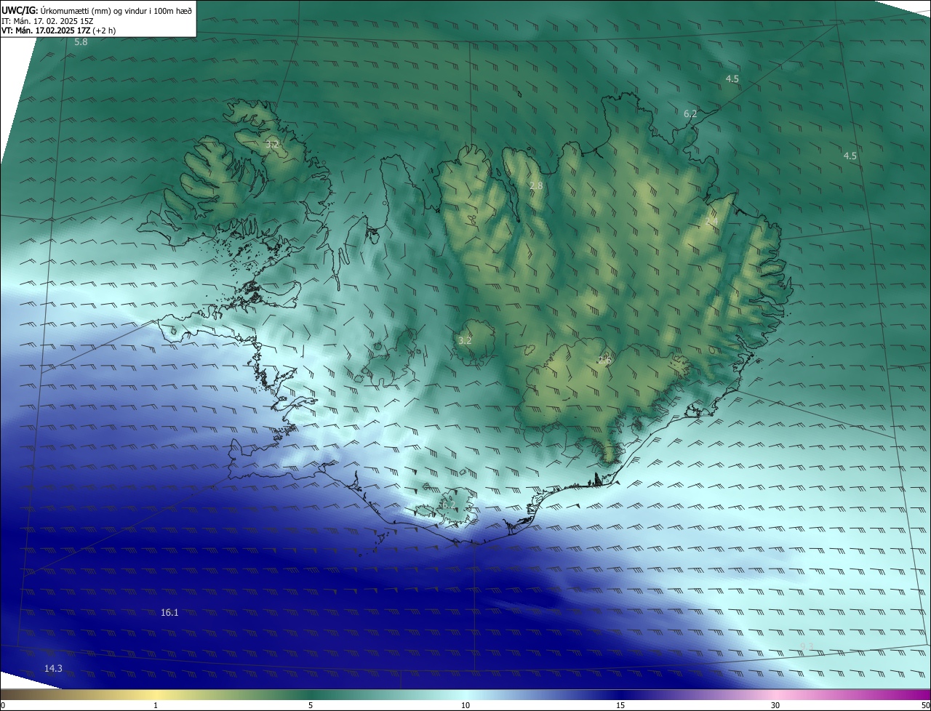This screenshot has width=931, height=711.
Task: Click the 5.8 value below the header box
Action: point(81,42)
